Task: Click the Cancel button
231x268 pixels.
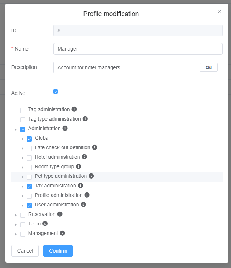Action: tap(25, 251)
